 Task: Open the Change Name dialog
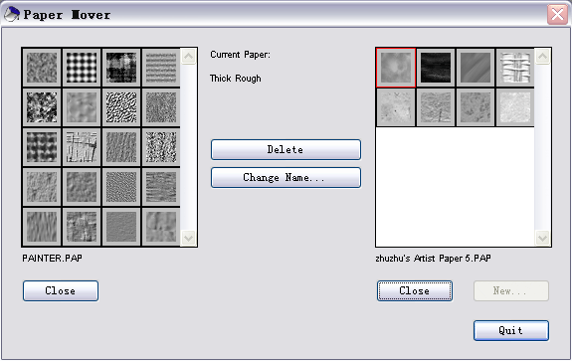point(286,178)
